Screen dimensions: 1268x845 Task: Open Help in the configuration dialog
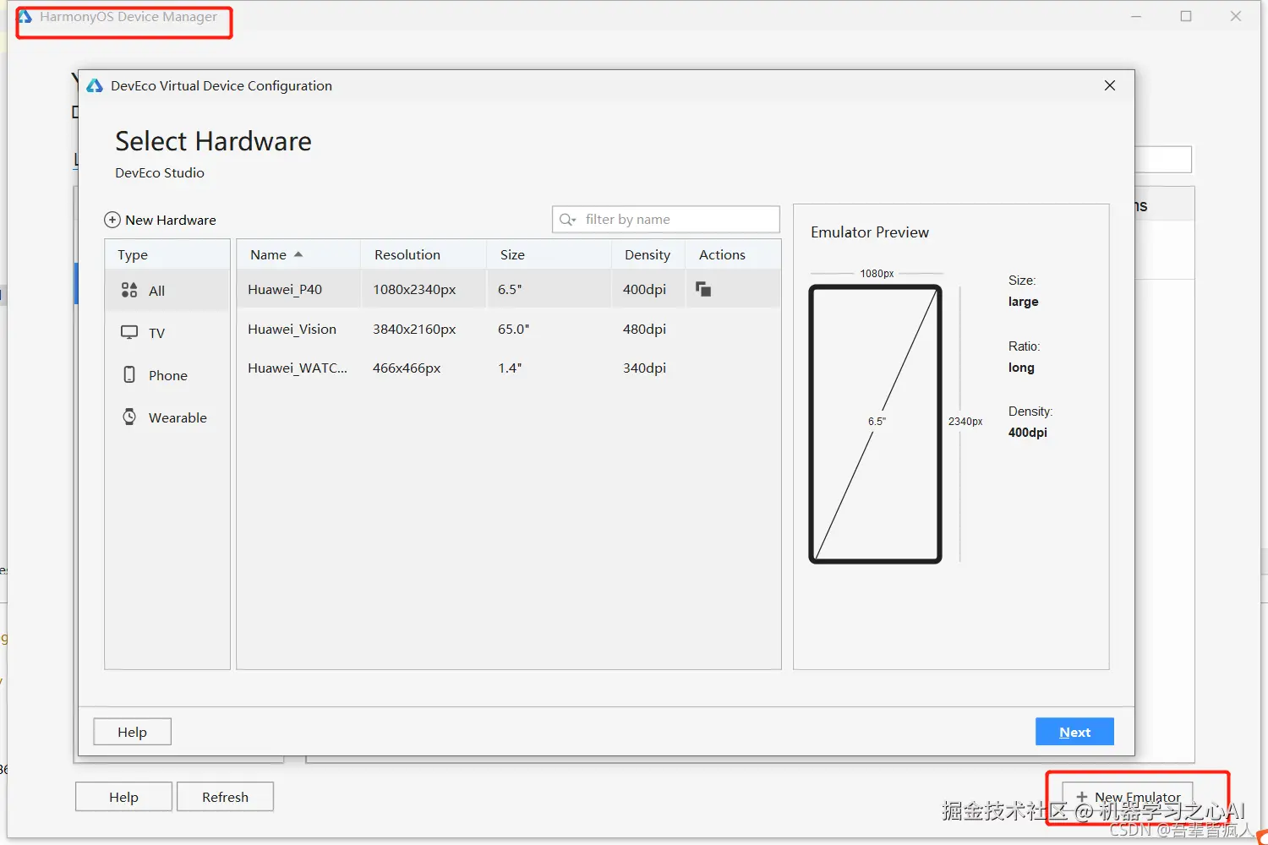pos(132,732)
